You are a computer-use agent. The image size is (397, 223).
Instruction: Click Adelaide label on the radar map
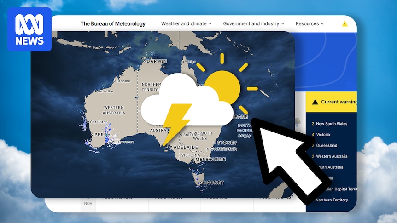[x=186, y=147]
